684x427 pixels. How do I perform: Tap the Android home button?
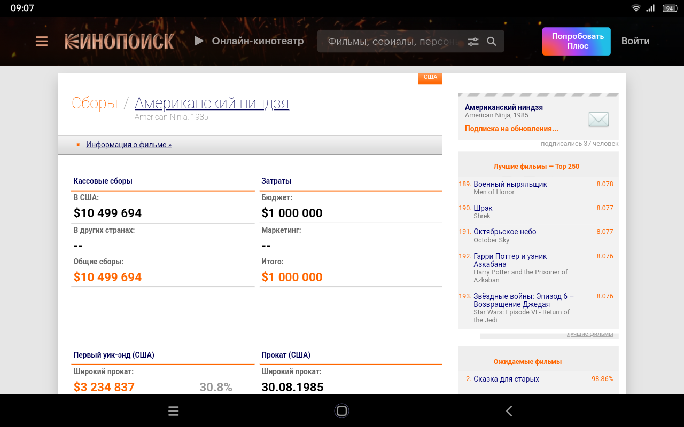342,410
